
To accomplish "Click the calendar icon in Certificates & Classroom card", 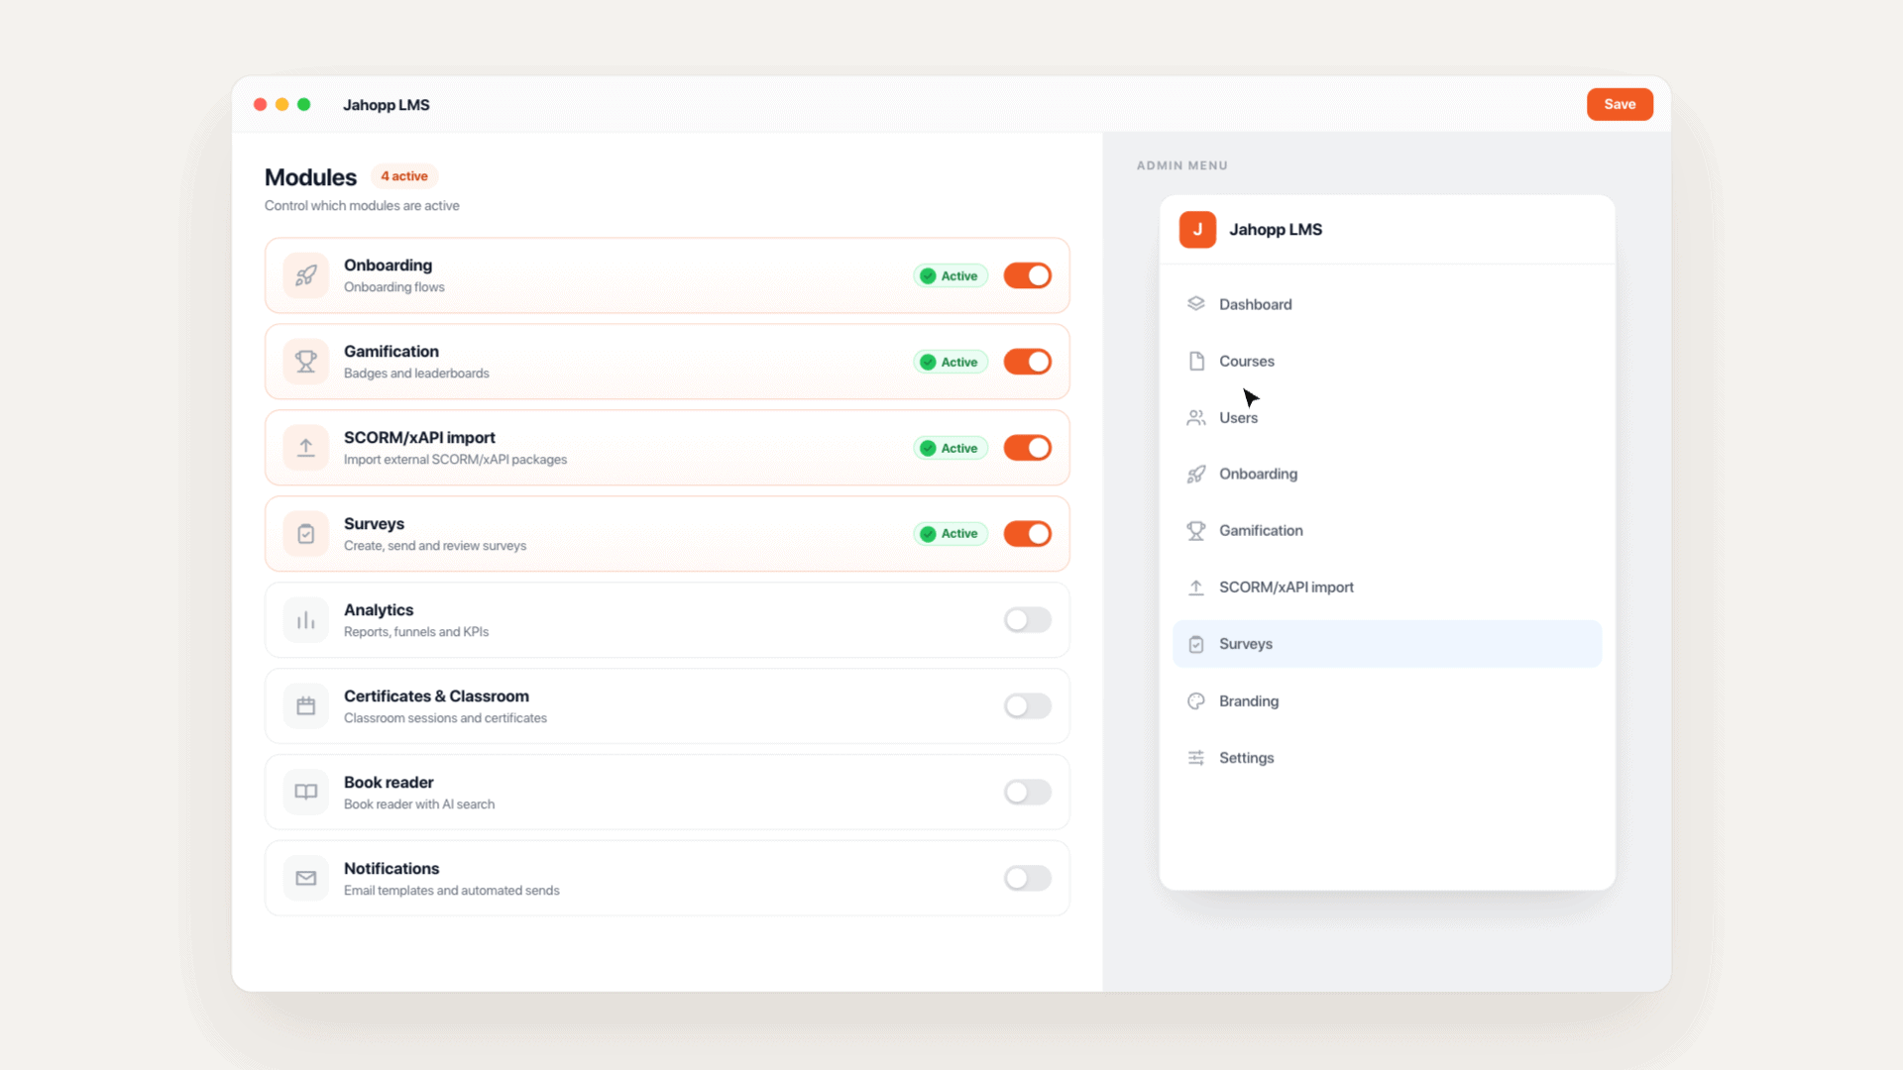I will coord(306,706).
